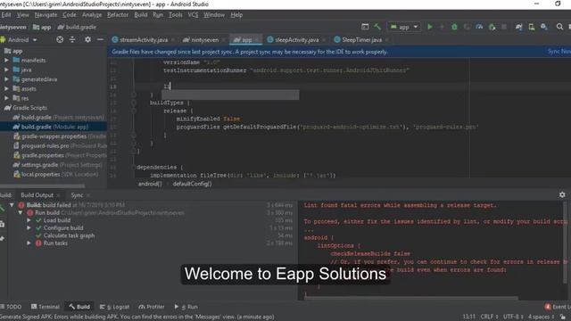Expand the Run tasks node
Image resolution: width=571 pixels, height=321 pixels.
click(29, 243)
